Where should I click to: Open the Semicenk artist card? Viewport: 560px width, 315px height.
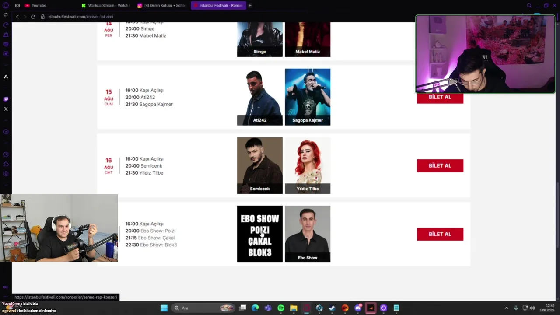[260, 165]
